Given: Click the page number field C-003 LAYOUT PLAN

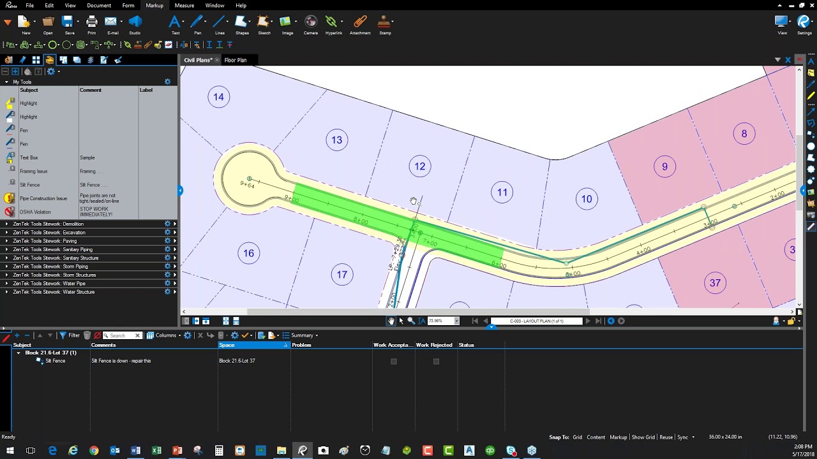Looking at the screenshot, I should tap(536, 321).
